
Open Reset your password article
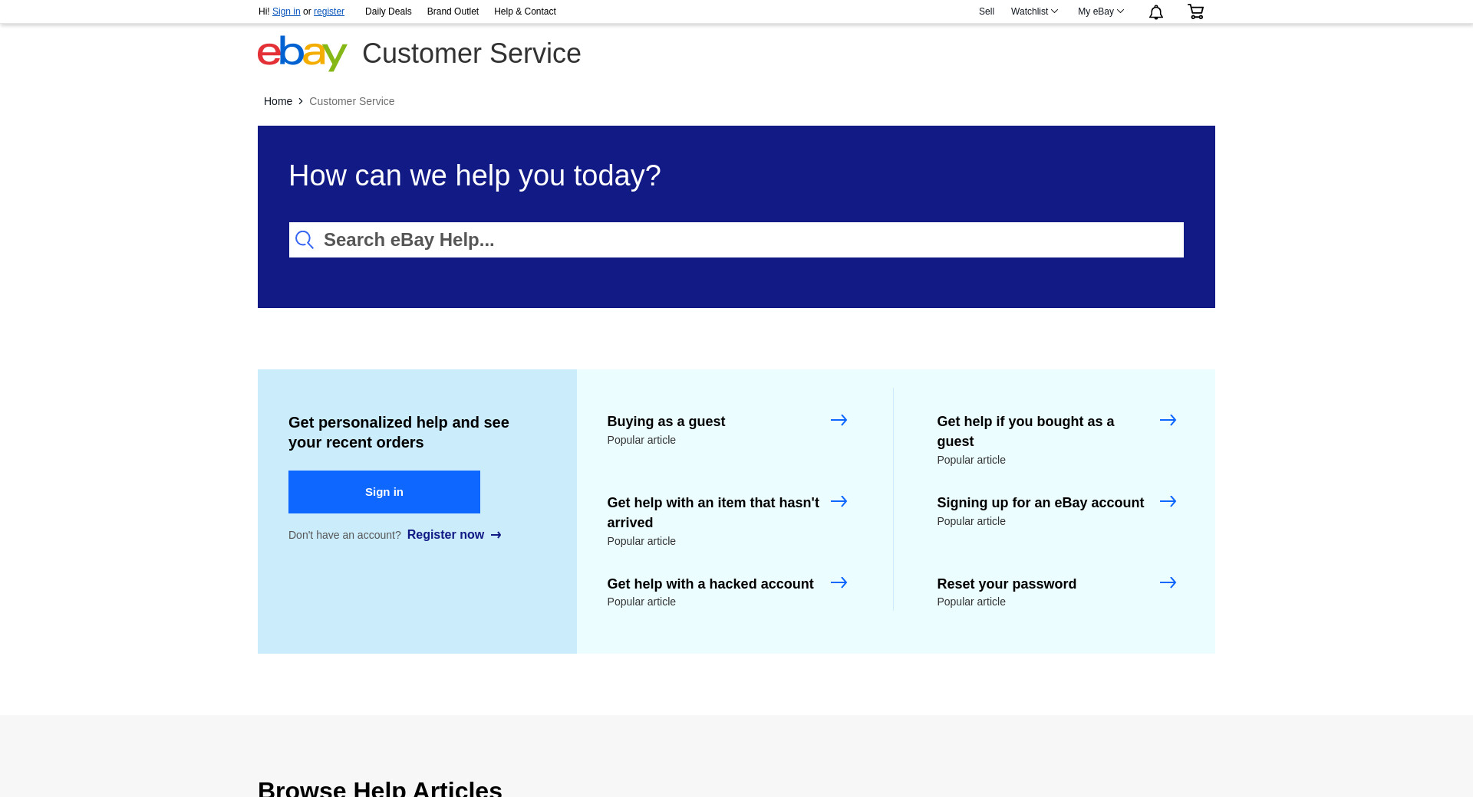(1007, 584)
